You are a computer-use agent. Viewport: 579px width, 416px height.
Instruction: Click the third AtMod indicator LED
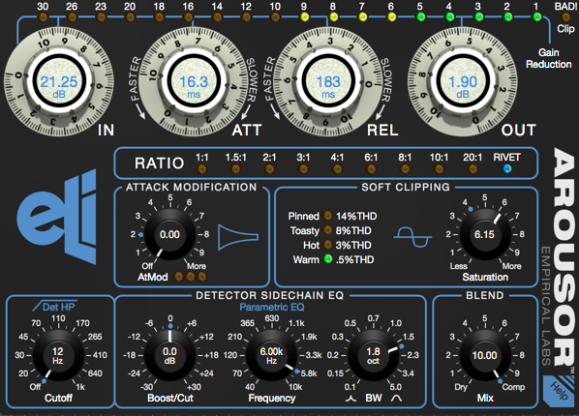click(x=202, y=277)
